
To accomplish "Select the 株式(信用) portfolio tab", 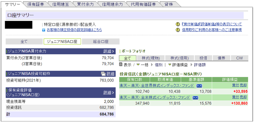I will tap(179, 58).
